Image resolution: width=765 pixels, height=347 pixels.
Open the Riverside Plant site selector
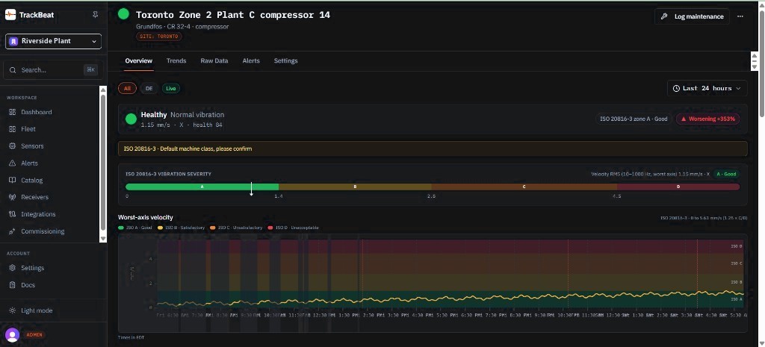pyautogui.click(x=53, y=42)
